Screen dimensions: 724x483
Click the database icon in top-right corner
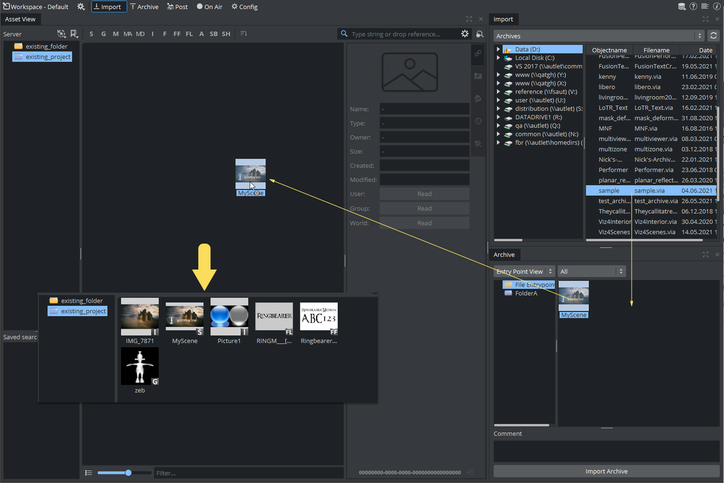pyautogui.click(x=682, y=7)
